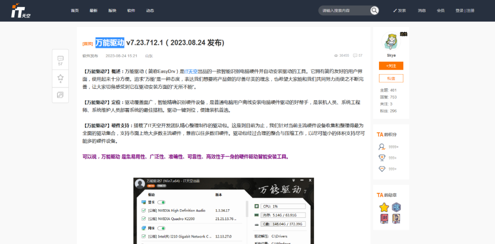Click the BETA badge in 万能驱动7 window
Screen dimensions: 495x244
click(x=151, y=186)
